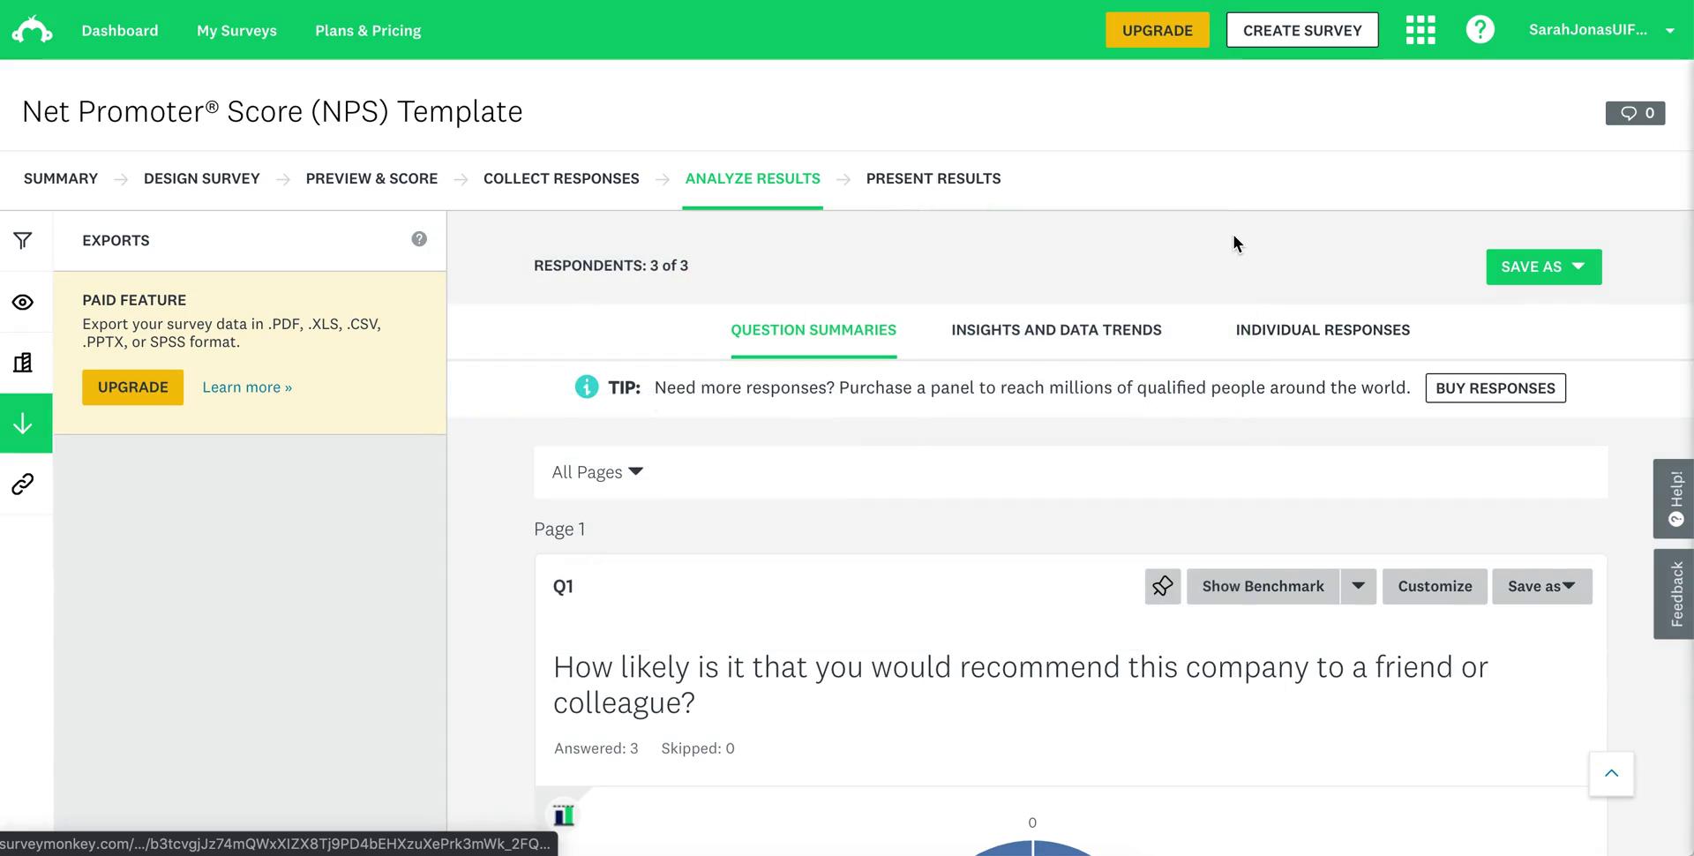Switch to the DESIGN SURVEY step

(202, 178)
